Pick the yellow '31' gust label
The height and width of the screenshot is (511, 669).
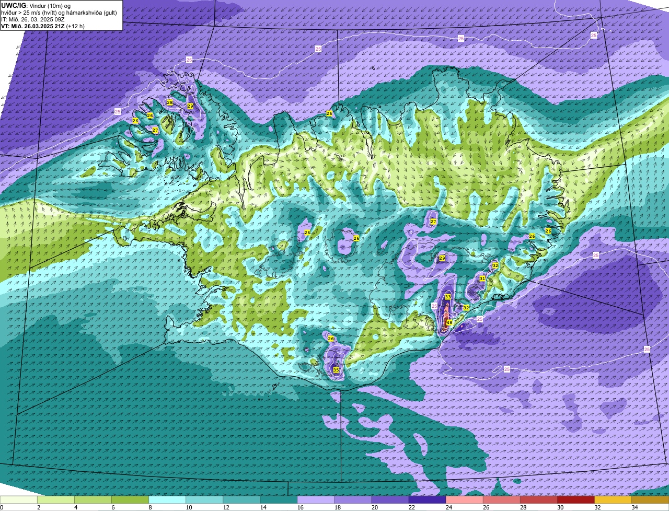[x=482, y=278]
